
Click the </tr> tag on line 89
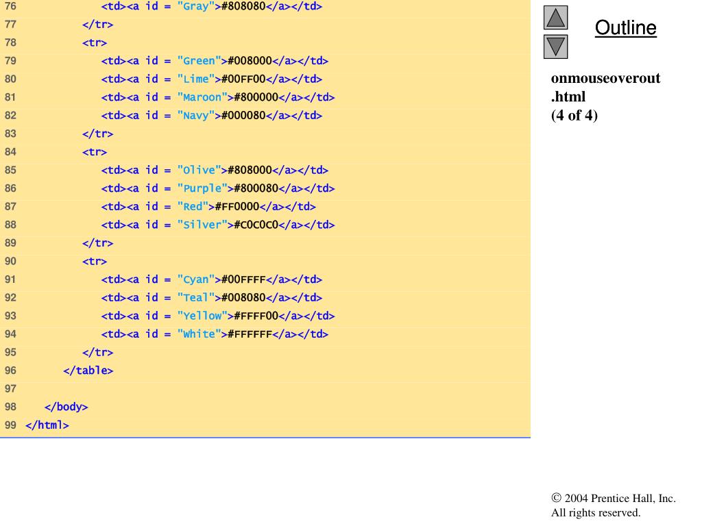point(97,243)
